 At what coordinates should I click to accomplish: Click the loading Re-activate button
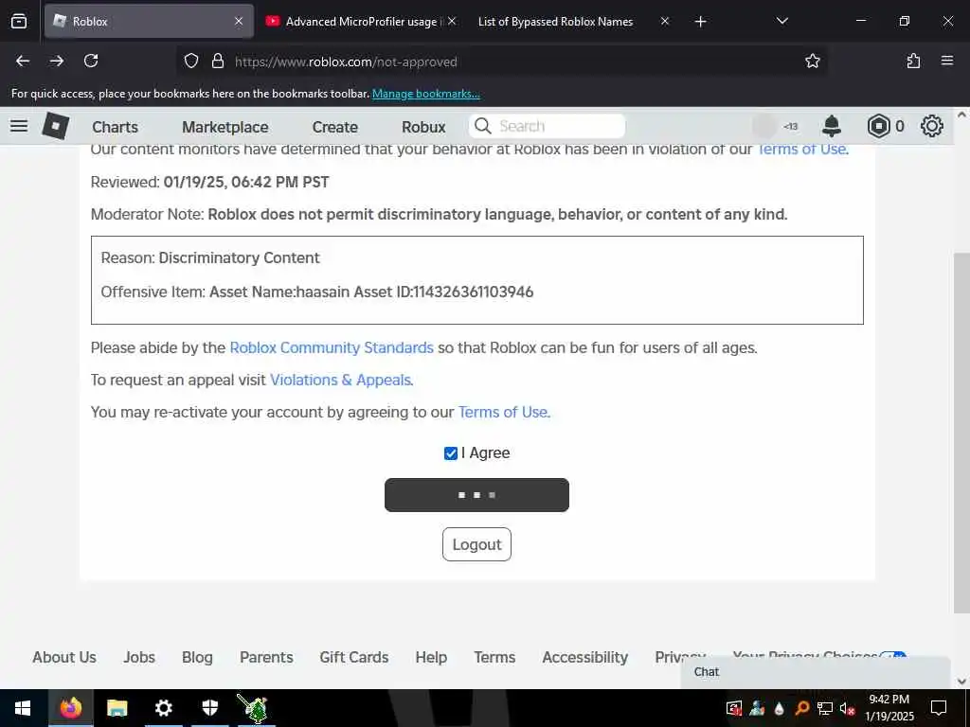(477, 495)
